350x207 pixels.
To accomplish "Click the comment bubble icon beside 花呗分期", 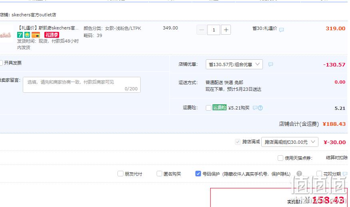I will (345, 174).
